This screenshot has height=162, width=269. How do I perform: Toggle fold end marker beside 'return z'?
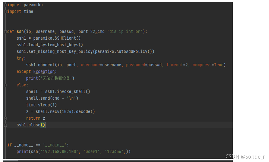[x=5, y=118]
